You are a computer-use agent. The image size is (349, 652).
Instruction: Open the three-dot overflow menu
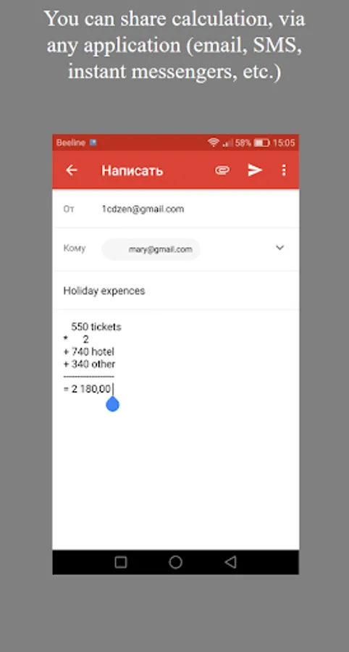coord(284,170)
